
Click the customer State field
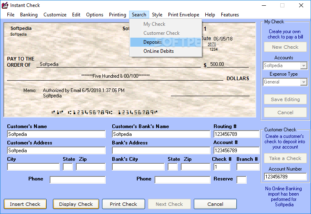[68, 167]
